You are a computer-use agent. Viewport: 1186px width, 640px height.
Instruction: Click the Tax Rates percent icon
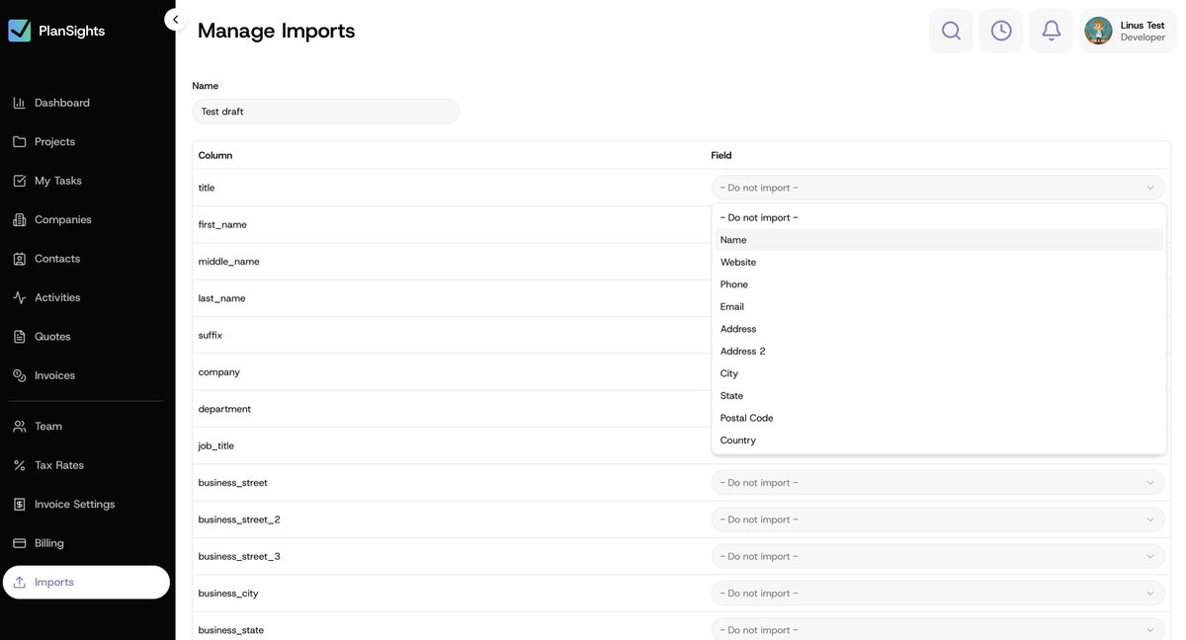(x=19, y=465)
